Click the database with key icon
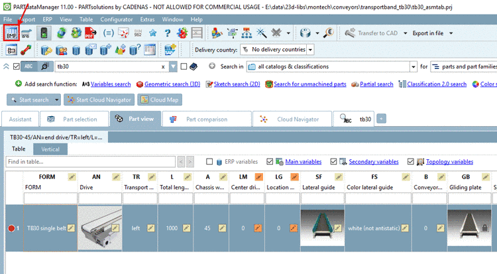497x274 pixels. click(x=46, y=50)
